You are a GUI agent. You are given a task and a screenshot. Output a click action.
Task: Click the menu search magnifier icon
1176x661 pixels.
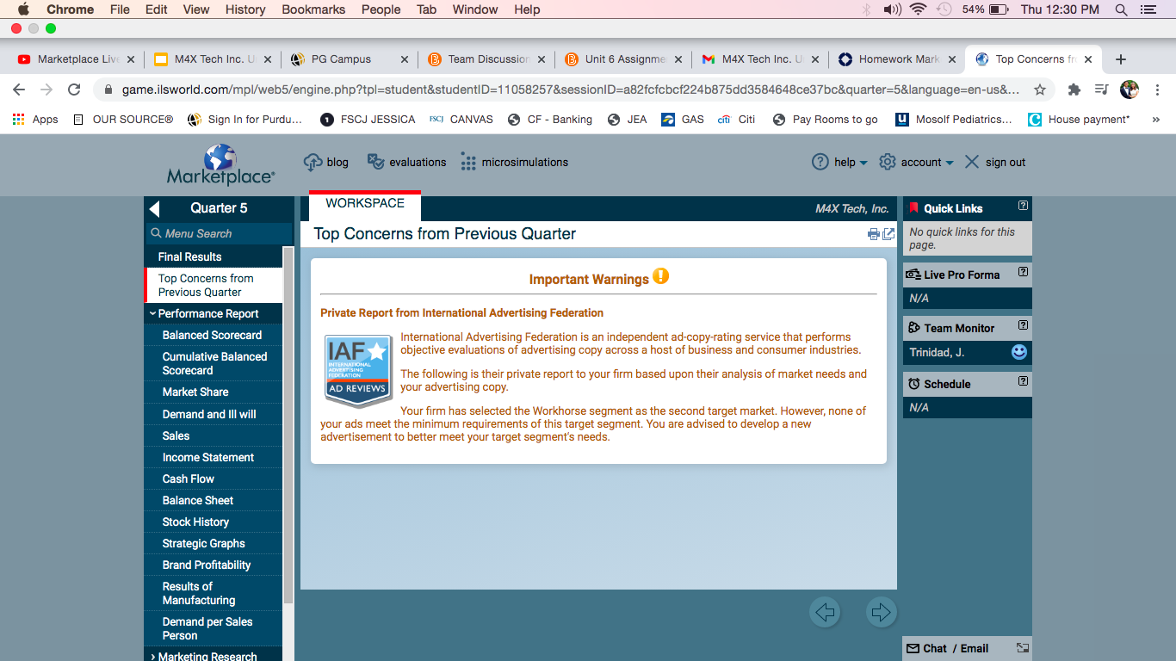[156, 233]
